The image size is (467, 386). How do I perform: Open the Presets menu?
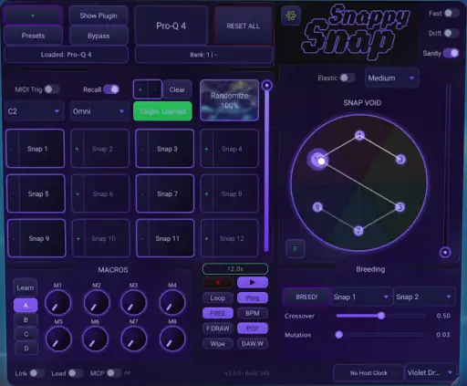click(x=33, y=36)
